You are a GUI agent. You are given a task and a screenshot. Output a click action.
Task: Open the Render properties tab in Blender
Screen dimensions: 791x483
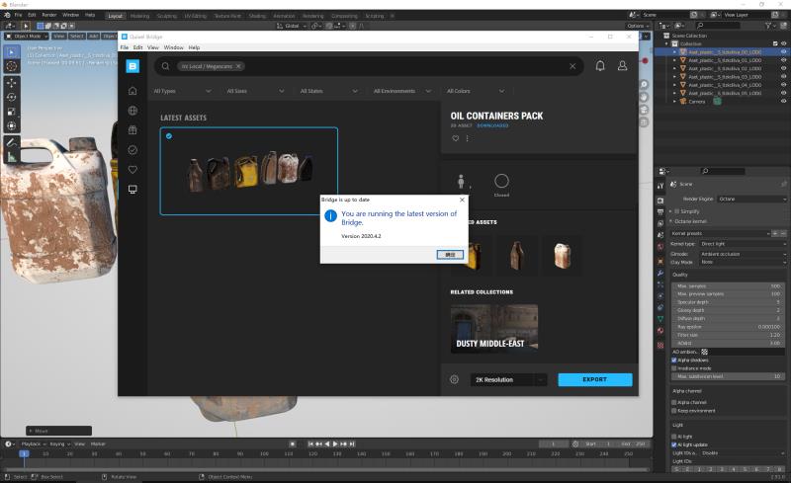click(660, 201)
